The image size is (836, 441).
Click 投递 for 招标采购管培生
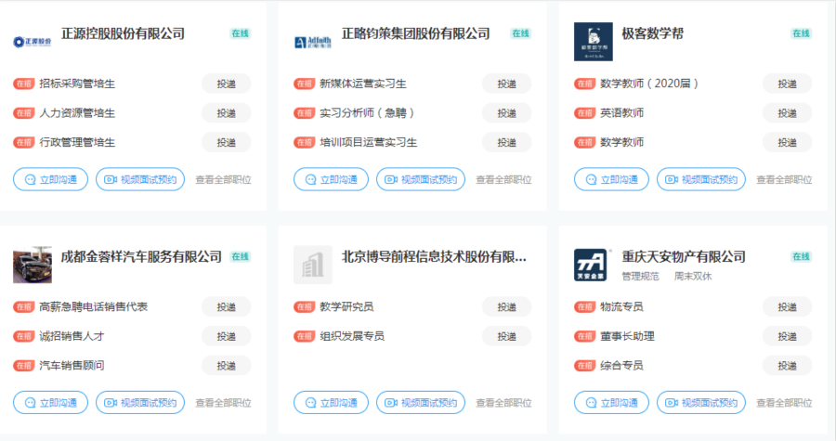(227, 84)
